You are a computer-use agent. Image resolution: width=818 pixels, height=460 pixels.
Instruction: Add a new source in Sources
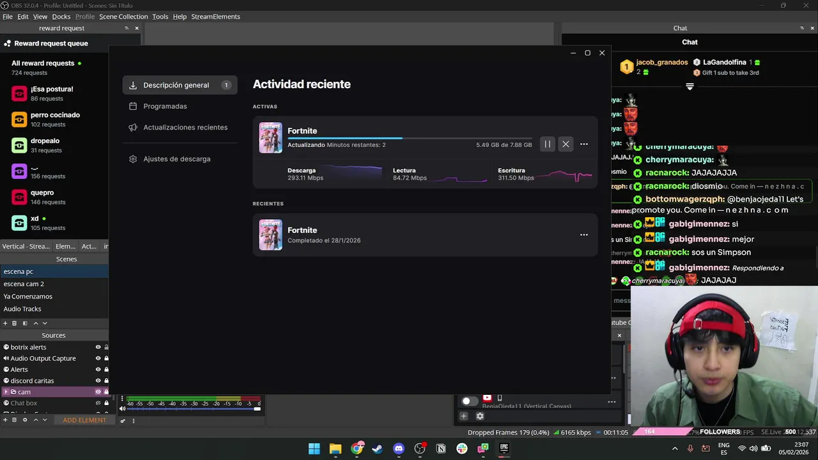pos(5,420)
